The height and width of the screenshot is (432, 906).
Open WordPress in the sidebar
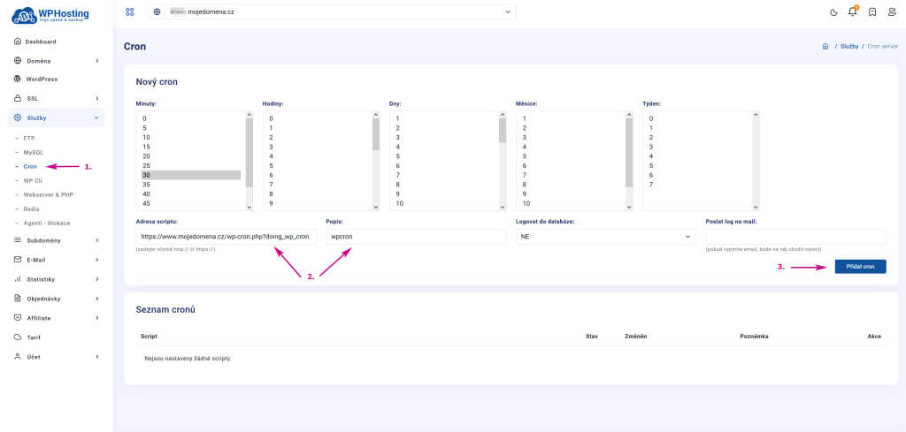click(x=42, y=80)
